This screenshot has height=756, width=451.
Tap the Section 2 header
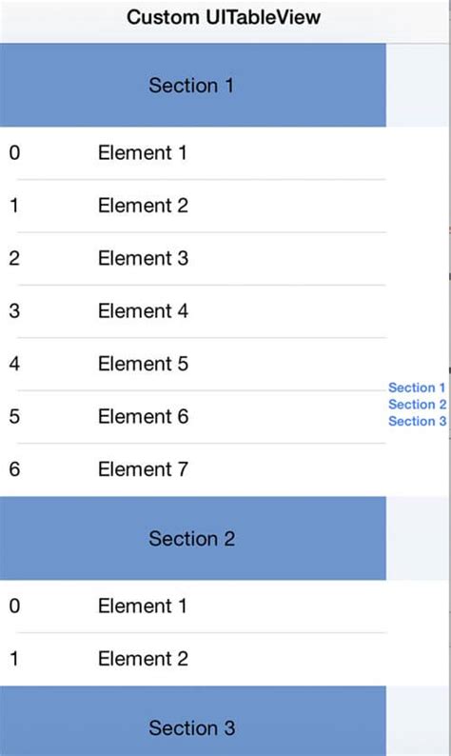point(193,539)
